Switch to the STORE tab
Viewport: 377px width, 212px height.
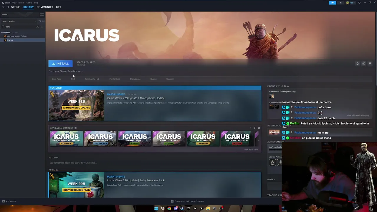15,7
